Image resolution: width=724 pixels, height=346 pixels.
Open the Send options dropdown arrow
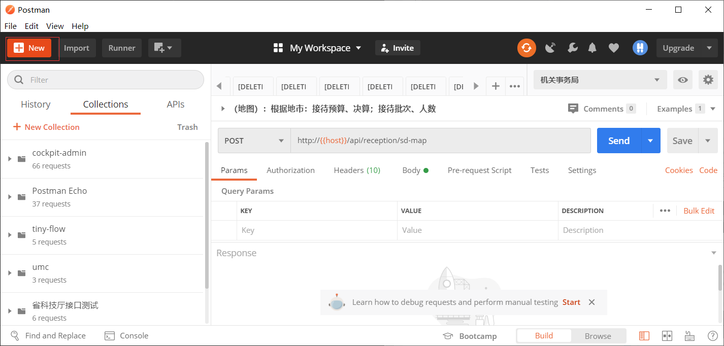pos(650,141)
